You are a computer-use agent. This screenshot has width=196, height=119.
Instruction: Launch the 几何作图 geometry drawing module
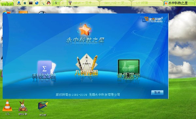[86, 65]
